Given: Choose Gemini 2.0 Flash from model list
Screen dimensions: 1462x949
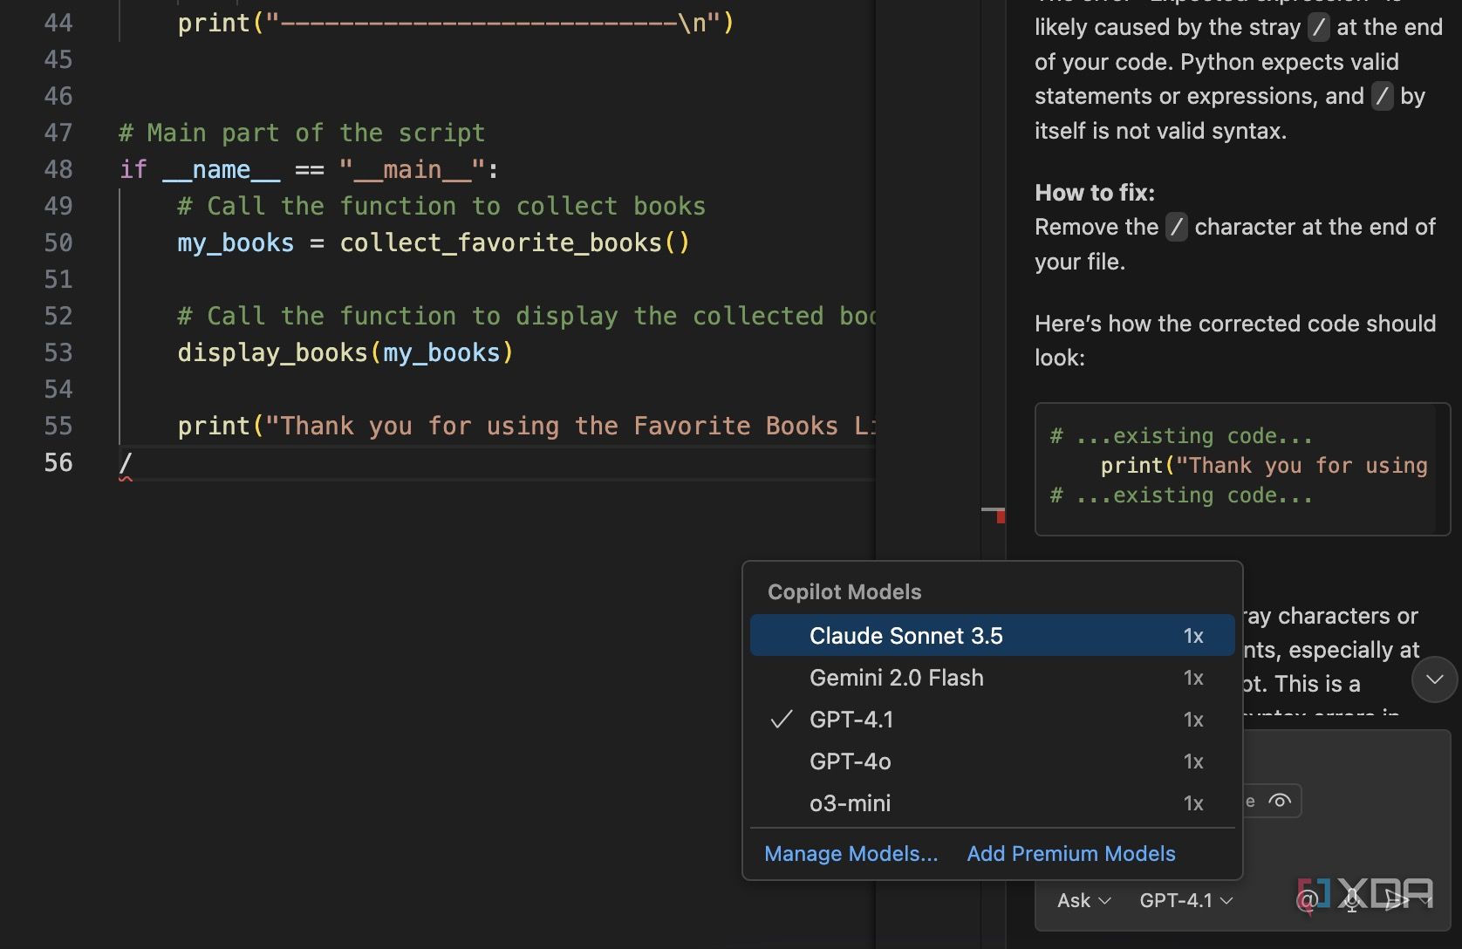Looking at the screenshot, I should [x=896, y=678].
